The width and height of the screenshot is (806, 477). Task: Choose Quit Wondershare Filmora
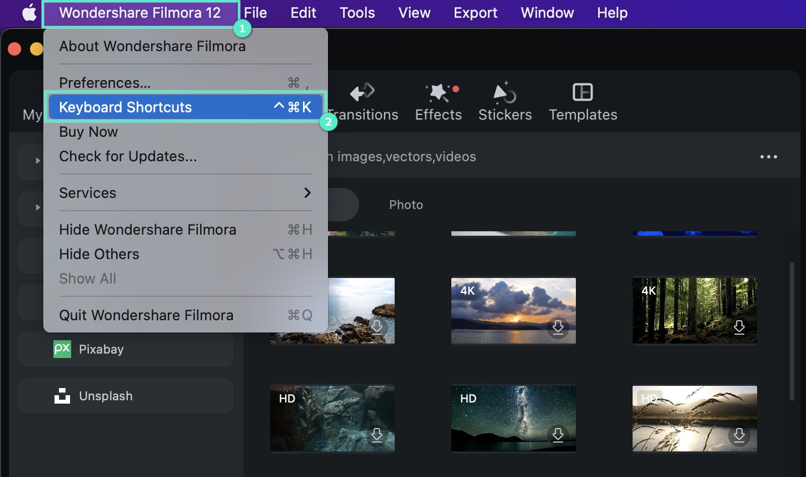[186, 315]
